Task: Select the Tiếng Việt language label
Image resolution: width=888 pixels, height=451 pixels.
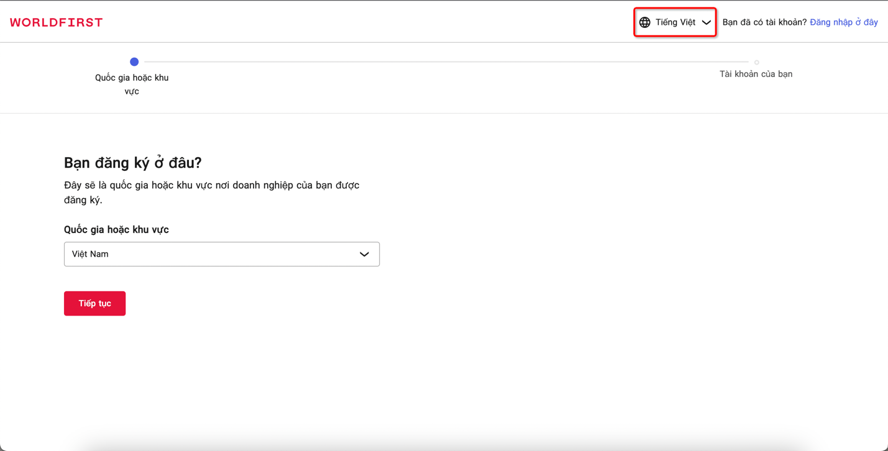Action: tap(675, 22)
